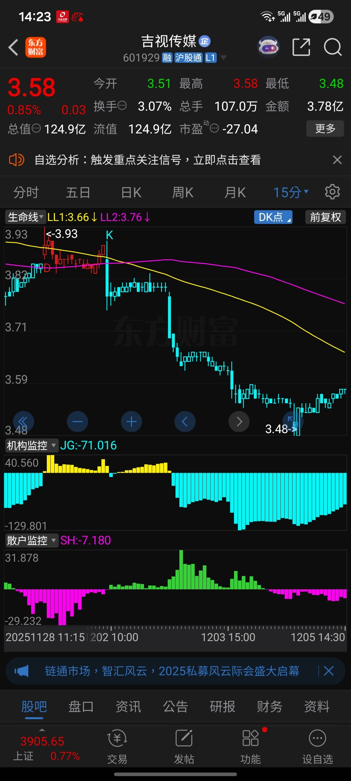Move chart right with right arrow button
The height and width of the screenshot is (781, 351).
(239, 422)
